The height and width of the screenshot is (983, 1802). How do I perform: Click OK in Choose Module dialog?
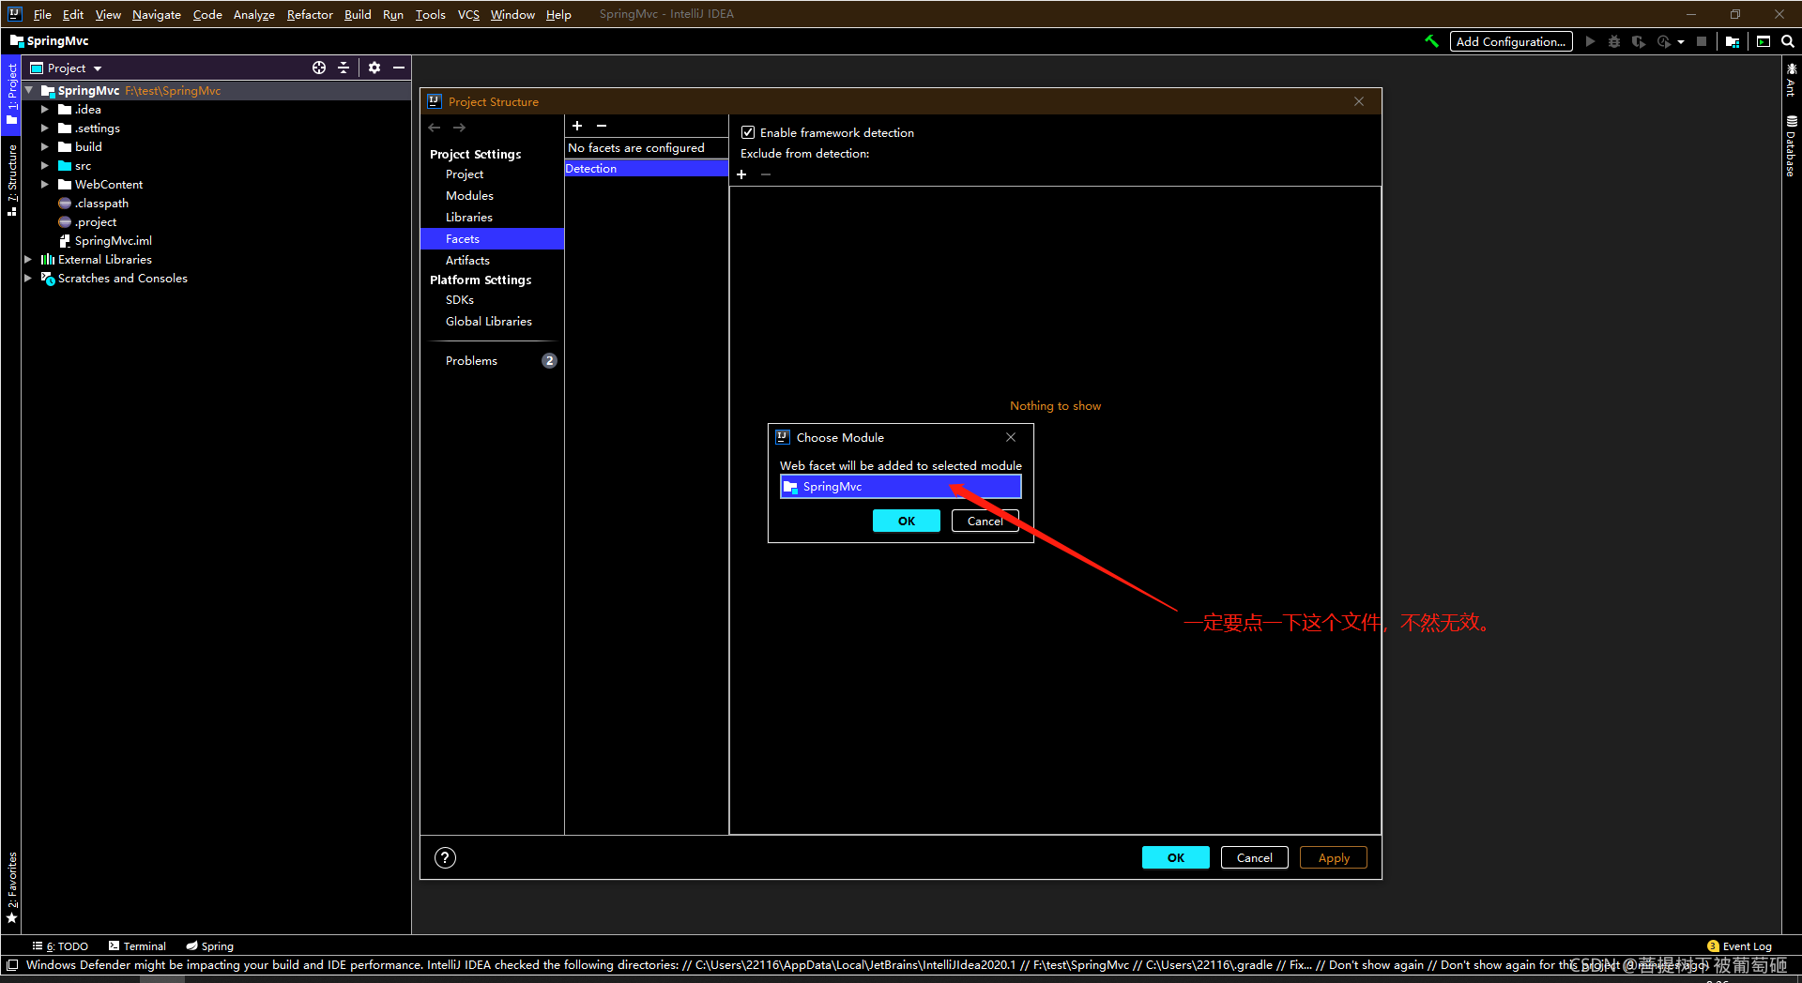906,521
